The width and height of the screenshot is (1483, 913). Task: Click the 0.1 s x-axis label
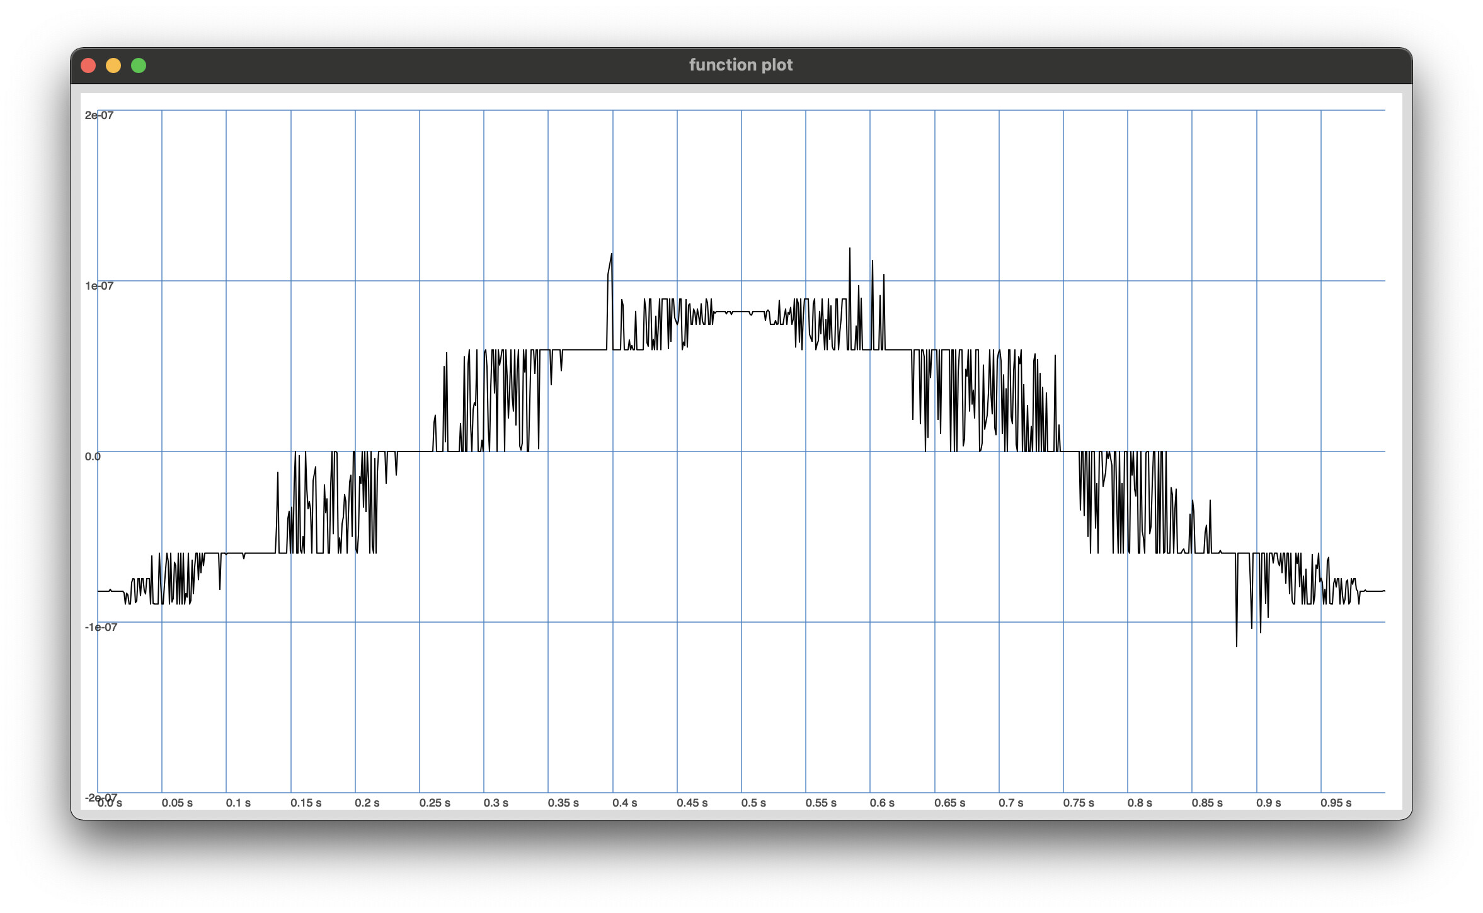click(238, 803)
